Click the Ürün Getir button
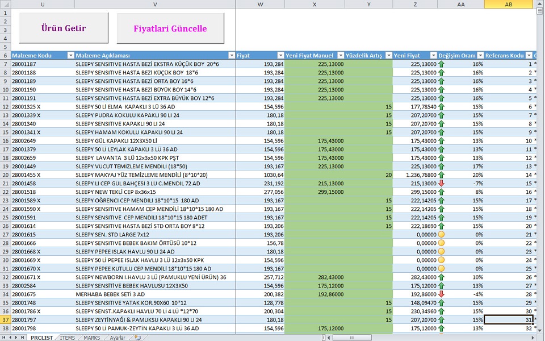This screenshot has height=341, width=545. [64, 28]
